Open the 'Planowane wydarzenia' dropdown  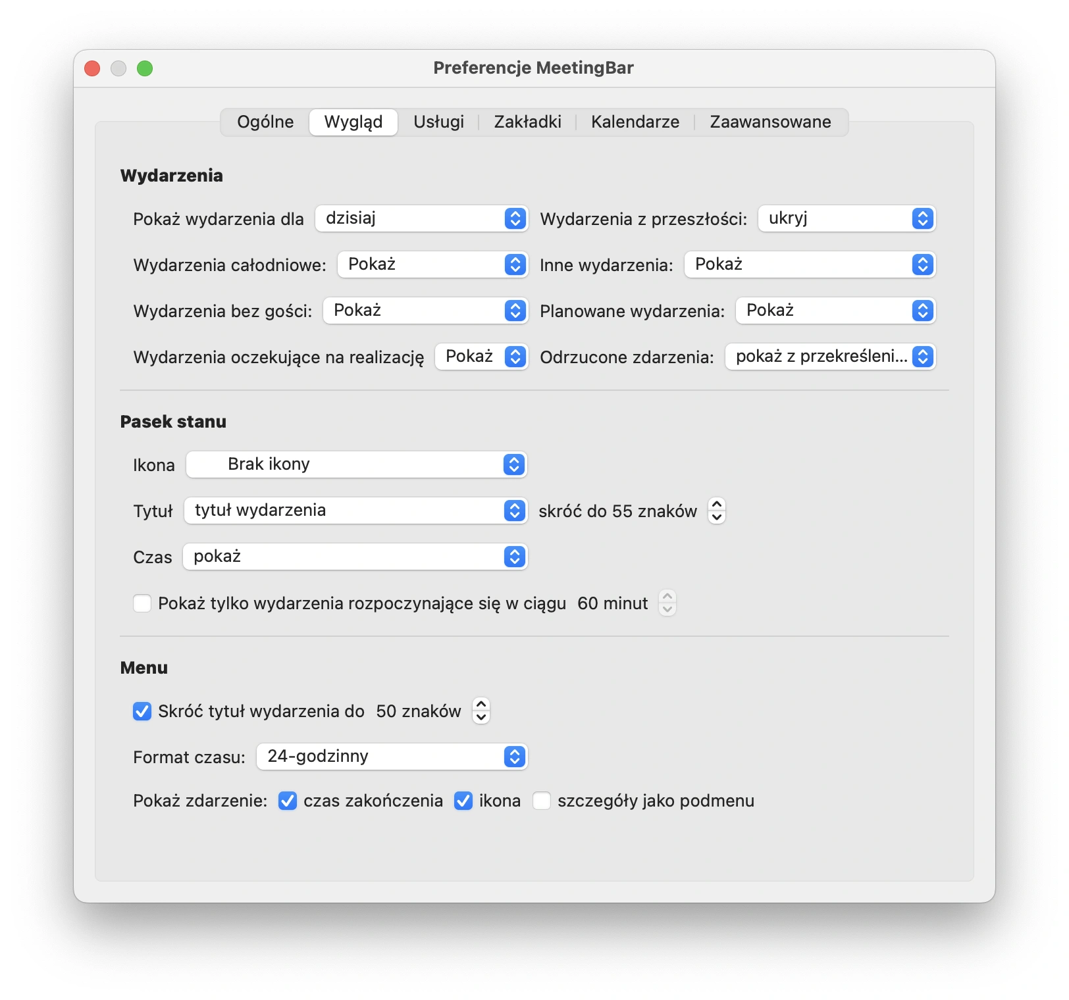(x=835, y=311)
